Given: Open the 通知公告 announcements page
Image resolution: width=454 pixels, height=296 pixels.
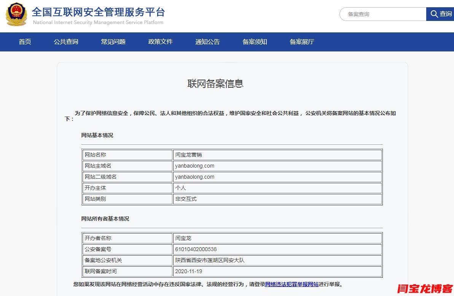Looking at the screenshot, I should coord(207,42).
